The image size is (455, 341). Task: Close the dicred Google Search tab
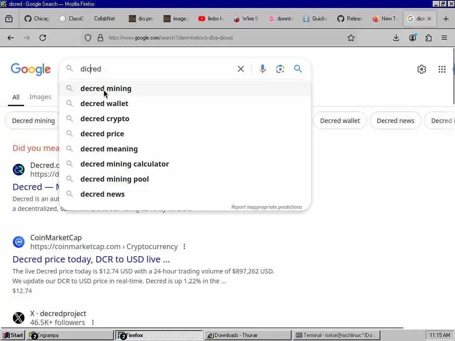click(x=429, y=19)
